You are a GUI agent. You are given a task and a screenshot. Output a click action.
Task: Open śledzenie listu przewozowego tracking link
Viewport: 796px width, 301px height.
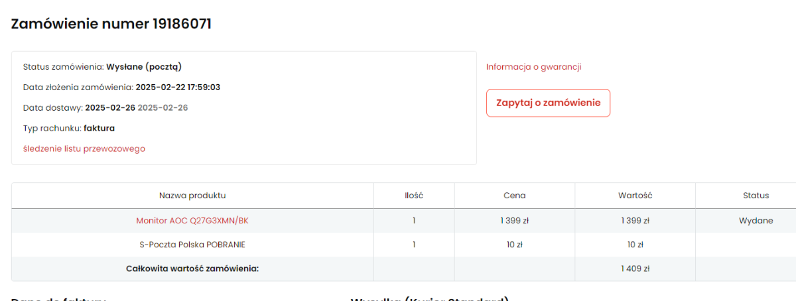[x=84, y=149]
